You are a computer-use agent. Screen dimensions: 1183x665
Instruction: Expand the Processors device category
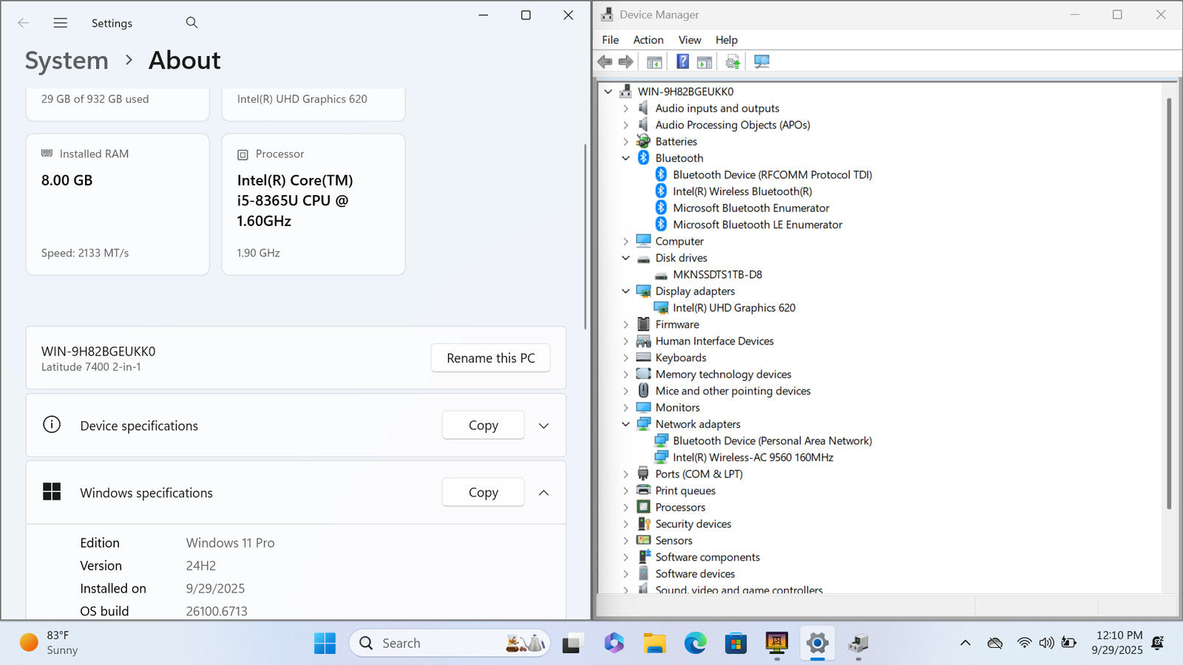coord(626,508)
